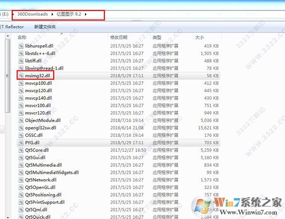The height and width of the screenshot is (219, 285).
Task: Select the msvcr100.dll file icon
Action: coord(21,105)
